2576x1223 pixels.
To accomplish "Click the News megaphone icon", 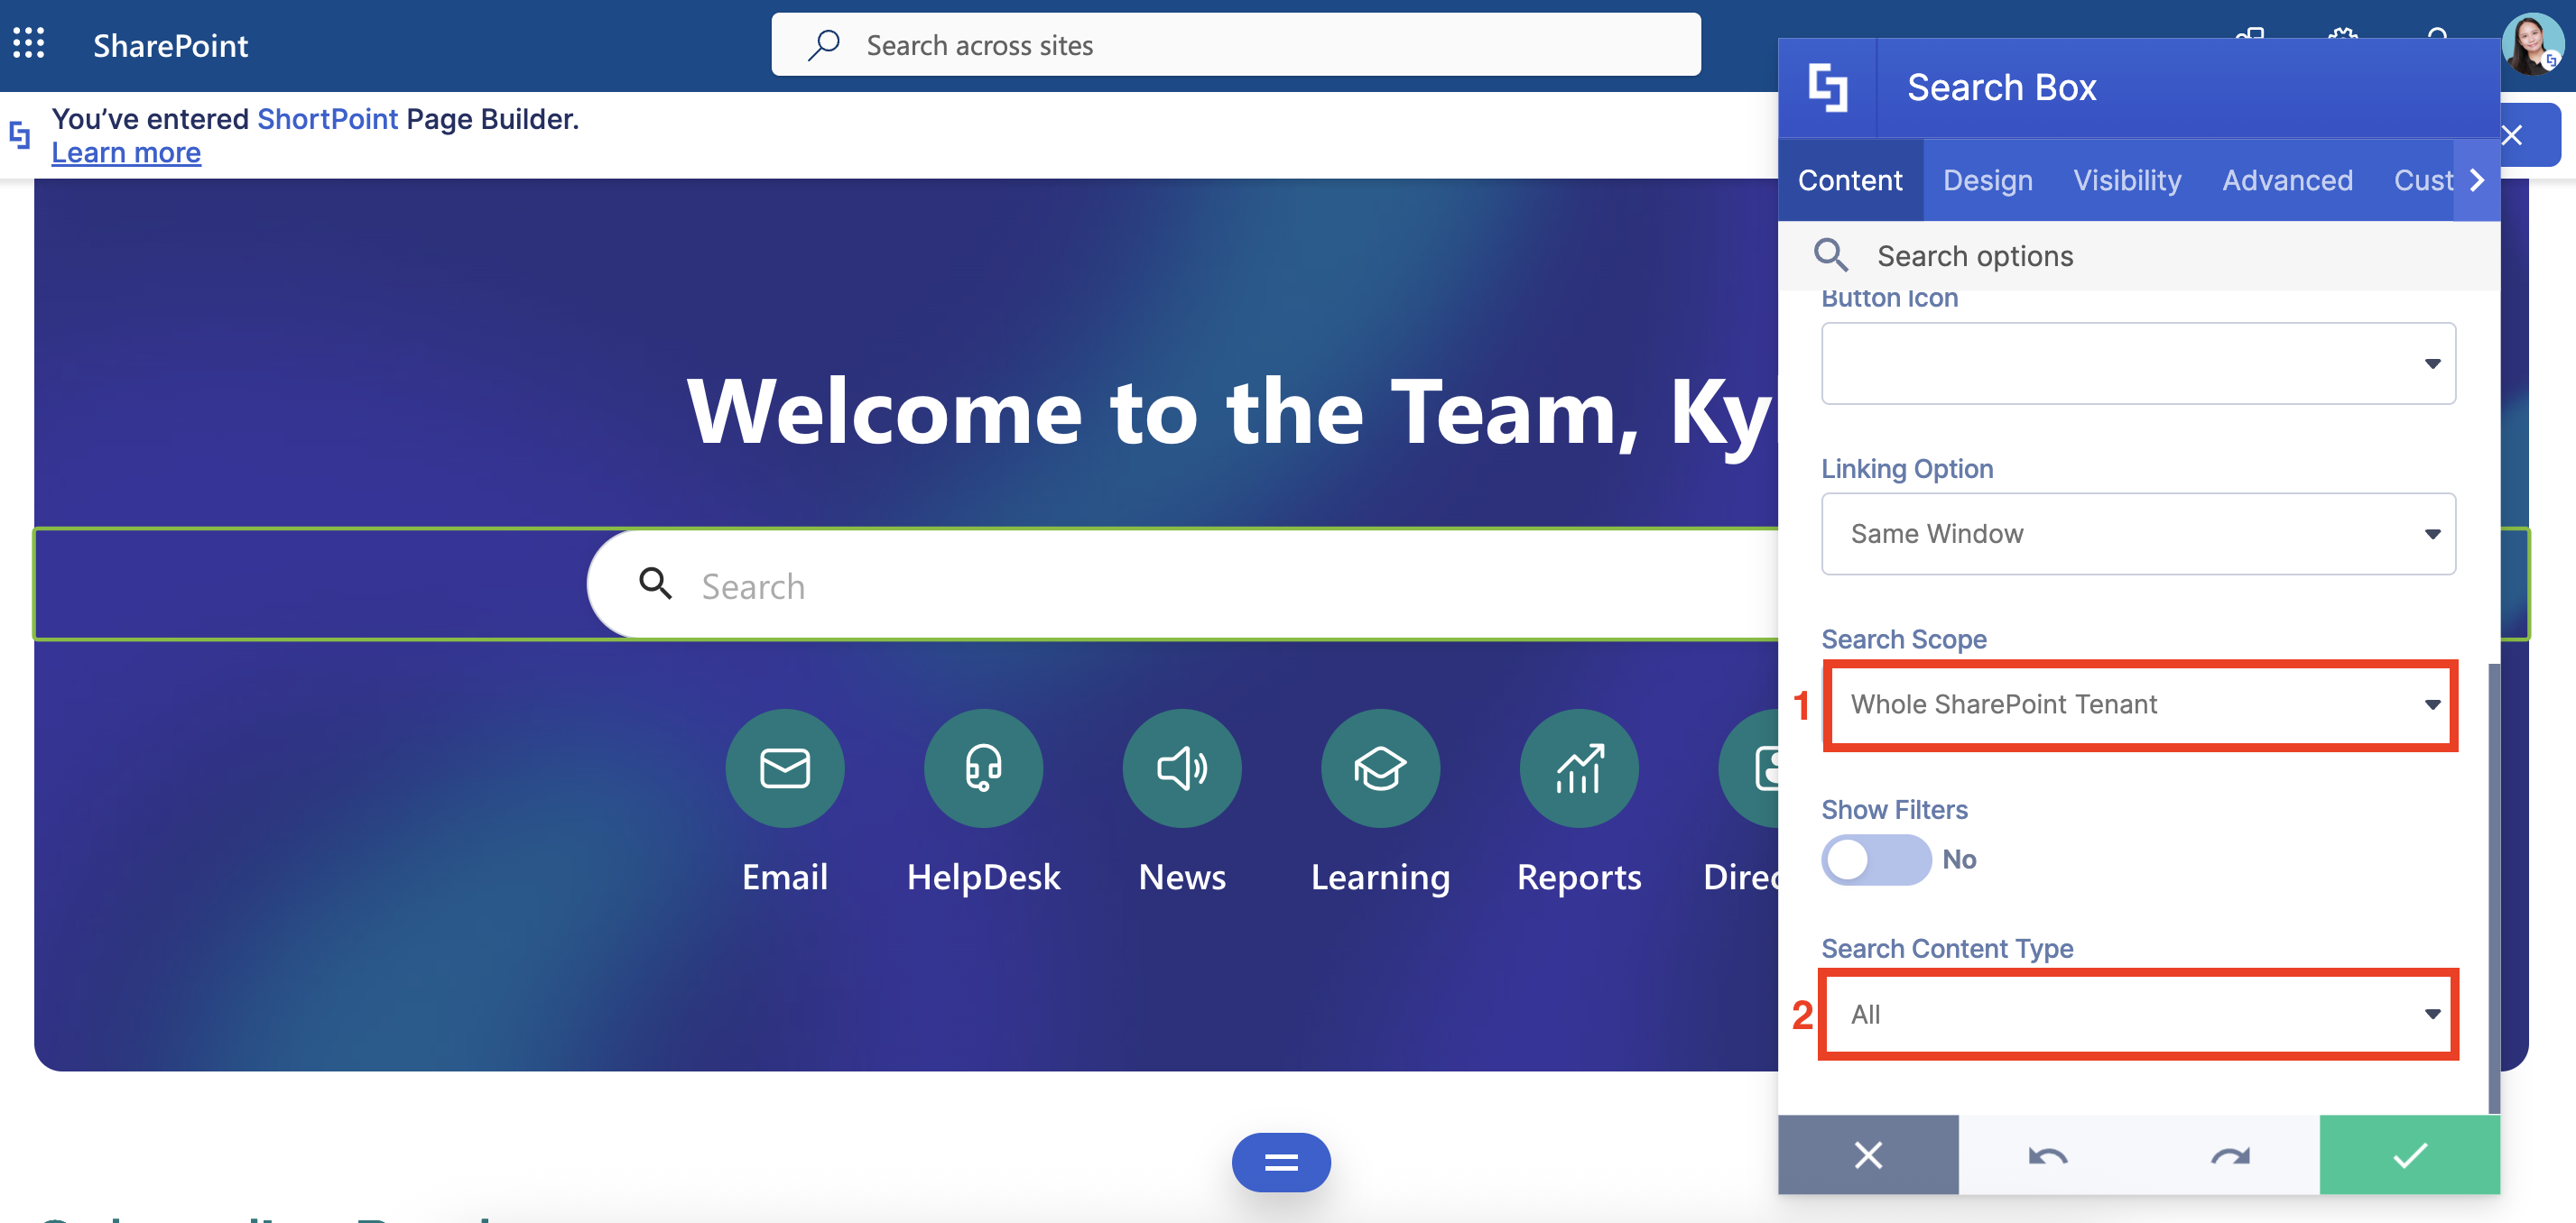I will 1181,768.
